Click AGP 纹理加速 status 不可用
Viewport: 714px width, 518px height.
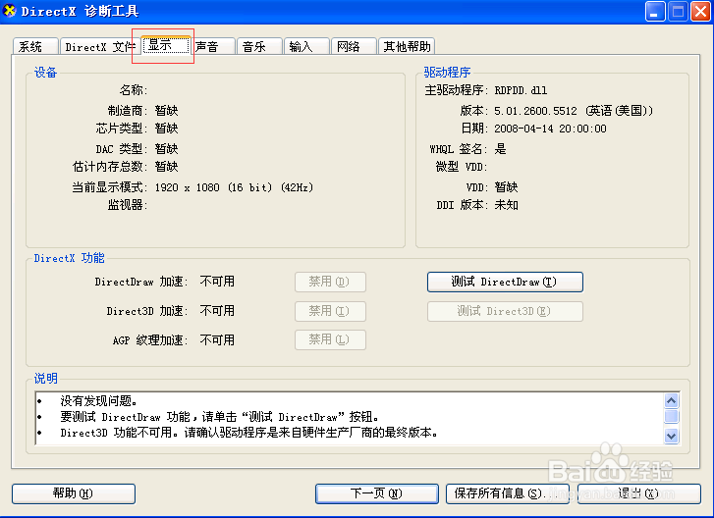217,340
